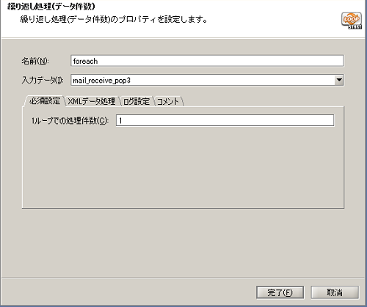Click the 名前(N) label

[x=35, y=61]
